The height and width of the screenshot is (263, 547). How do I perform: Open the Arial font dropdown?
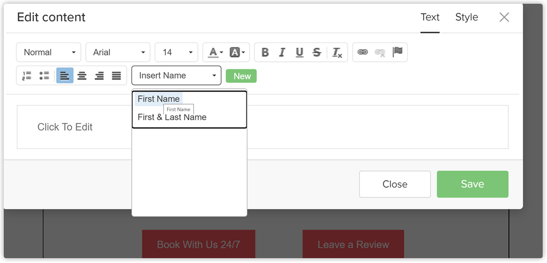[118, 53]
